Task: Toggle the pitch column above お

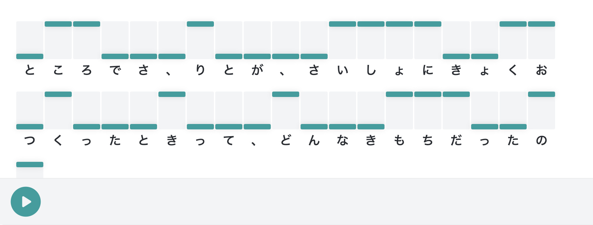Action: click(542, 40)
